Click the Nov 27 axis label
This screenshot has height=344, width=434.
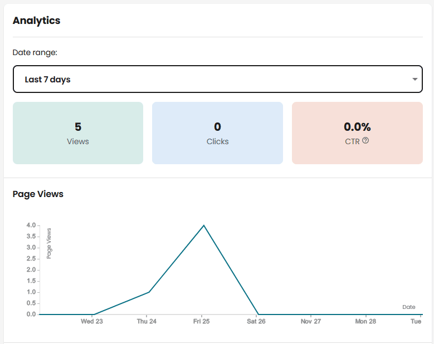tap(311, 321)
